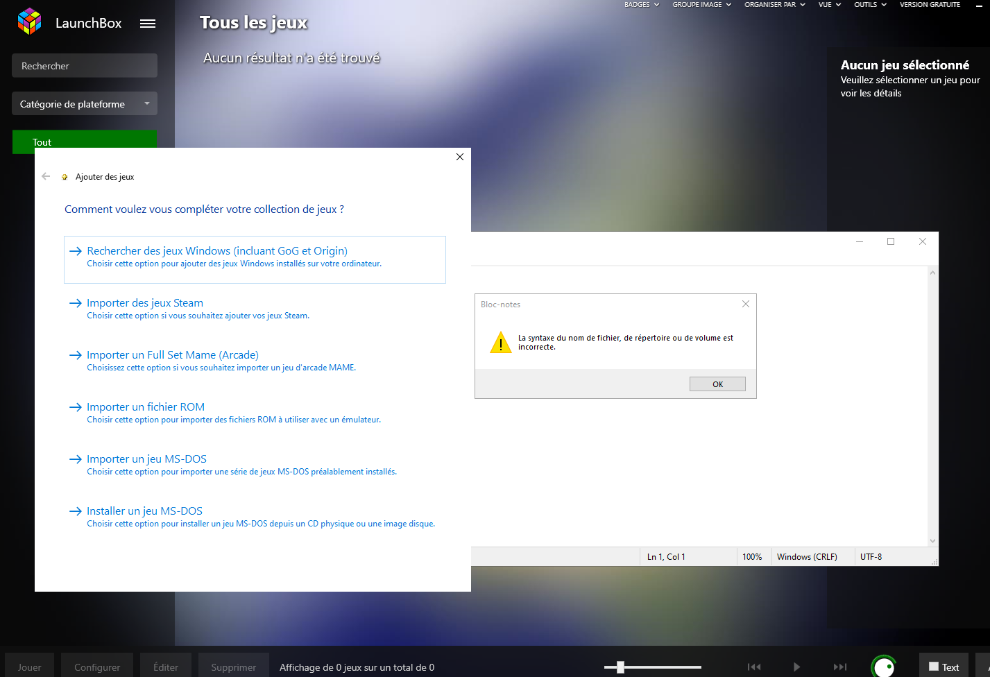Click the Affichage de 0 jeux status text

pos(357,667)
